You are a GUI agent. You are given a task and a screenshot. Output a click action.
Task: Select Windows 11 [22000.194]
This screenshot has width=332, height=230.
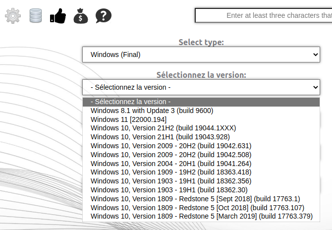(129, 119)
